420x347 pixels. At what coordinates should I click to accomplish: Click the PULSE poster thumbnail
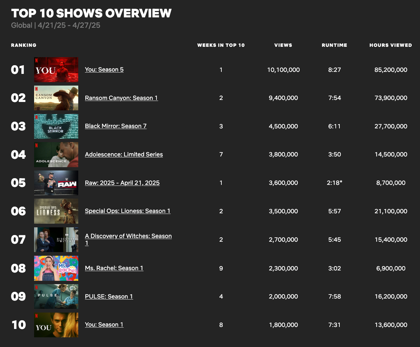click(x=56, y=297)
